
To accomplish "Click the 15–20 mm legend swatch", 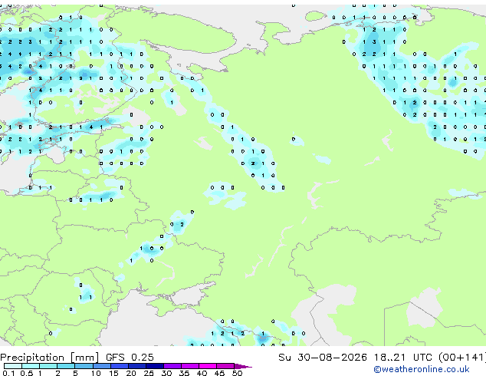I will [119, 366].
